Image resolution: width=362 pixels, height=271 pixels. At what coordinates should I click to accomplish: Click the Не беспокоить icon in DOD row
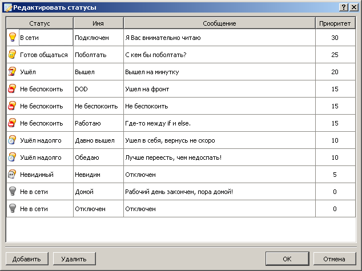(x=13, y=89)
